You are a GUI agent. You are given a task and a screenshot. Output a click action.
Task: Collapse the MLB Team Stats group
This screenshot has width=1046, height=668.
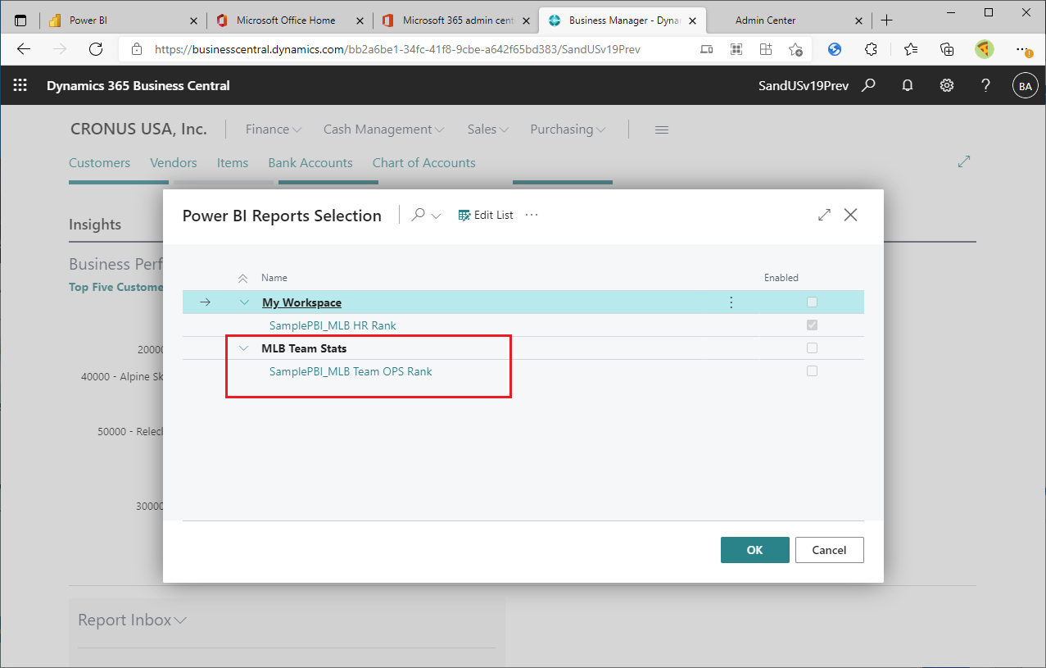(x=243, y=348)
